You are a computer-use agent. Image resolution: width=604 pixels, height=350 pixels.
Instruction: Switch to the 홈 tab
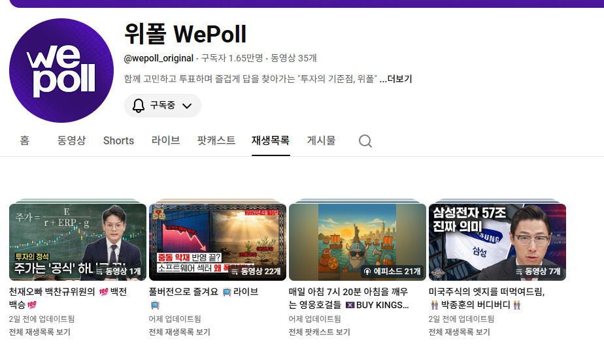pyautogui.click(x=25, y=140)
